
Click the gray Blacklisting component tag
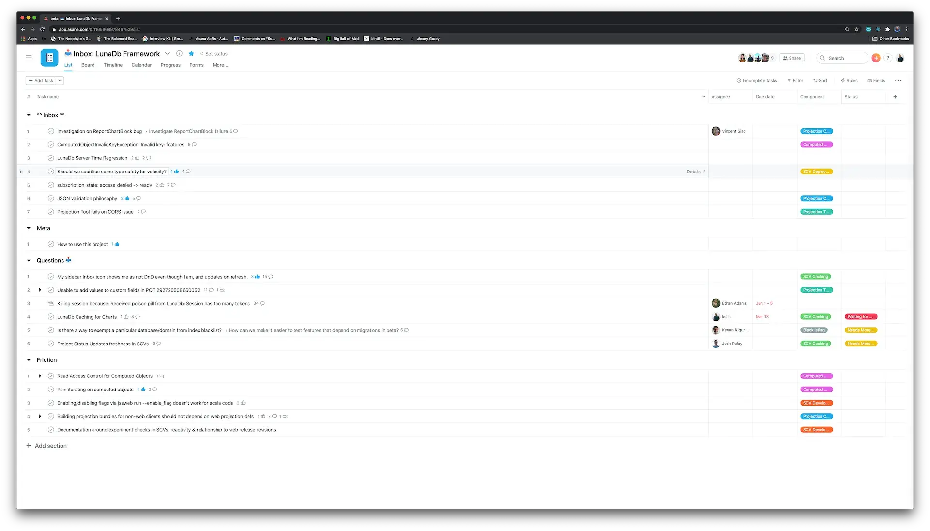tap(814, 330)
